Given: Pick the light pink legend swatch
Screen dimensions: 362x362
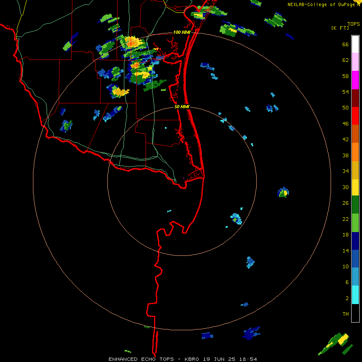Looking at the screenshot, I should pyautogui.click(x=355, y=62).
